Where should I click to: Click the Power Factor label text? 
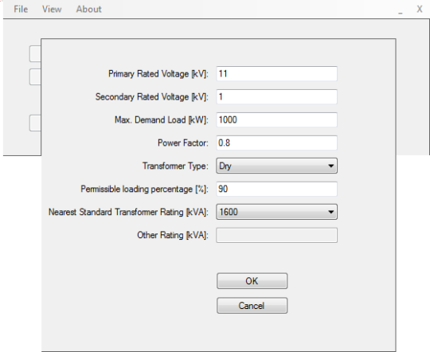tap(183, 143)
